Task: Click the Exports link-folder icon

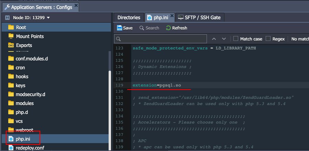Action: [x=11, y=45]
